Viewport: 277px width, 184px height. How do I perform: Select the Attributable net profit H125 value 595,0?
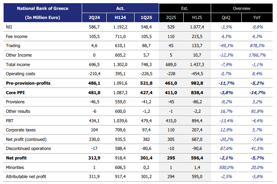tap(197, 176)
